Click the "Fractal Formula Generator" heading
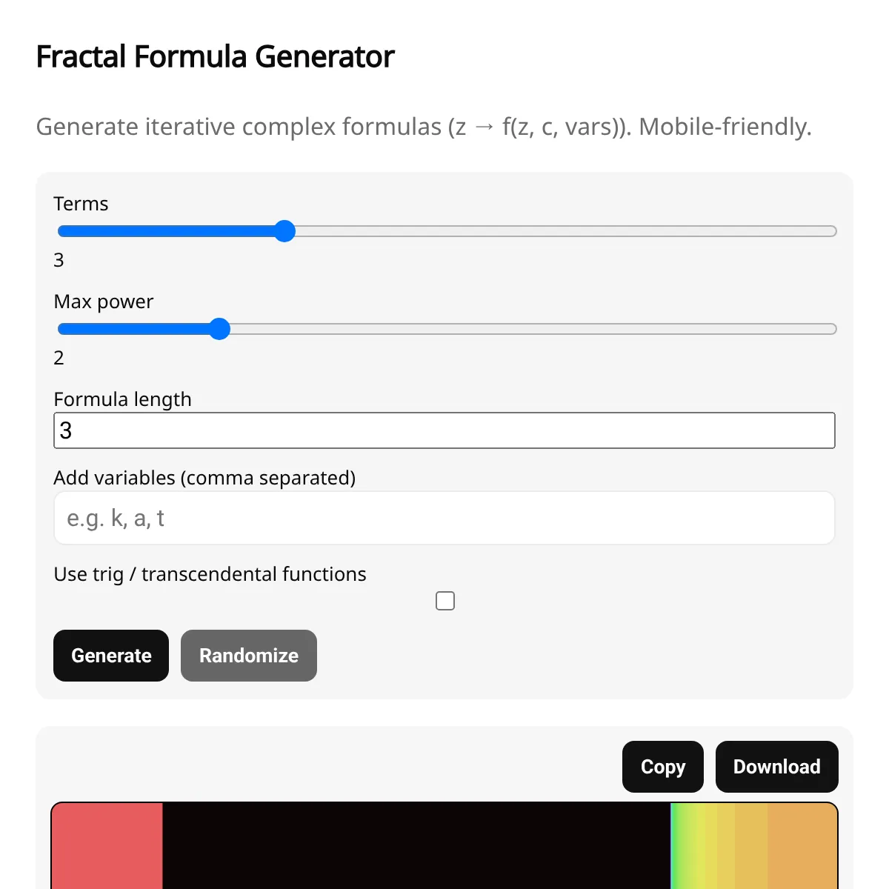Image resolution: width=889 pixels, height=889 pixels. coord(215,57)
